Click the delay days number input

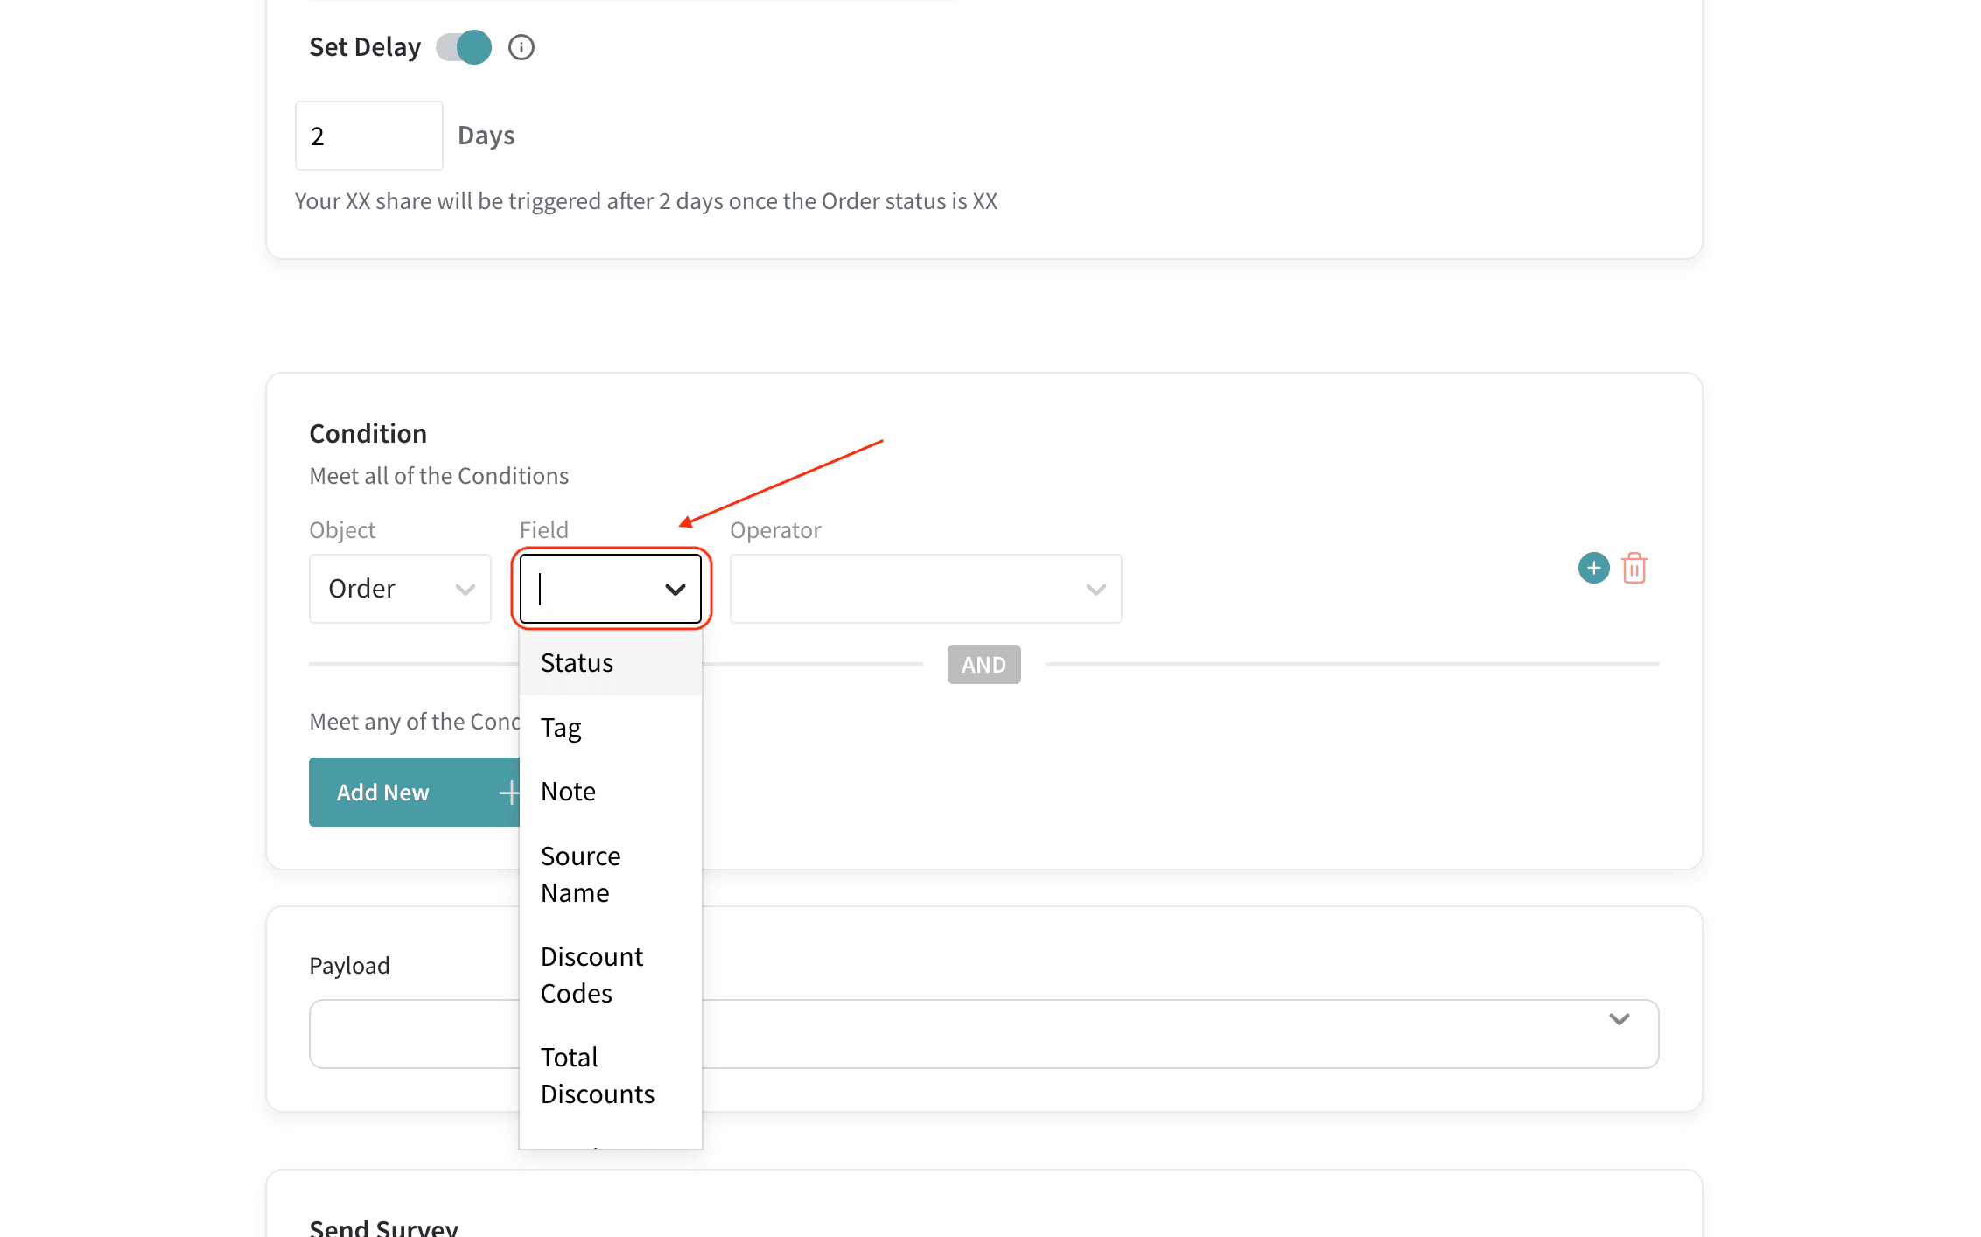tap(368, 136)
